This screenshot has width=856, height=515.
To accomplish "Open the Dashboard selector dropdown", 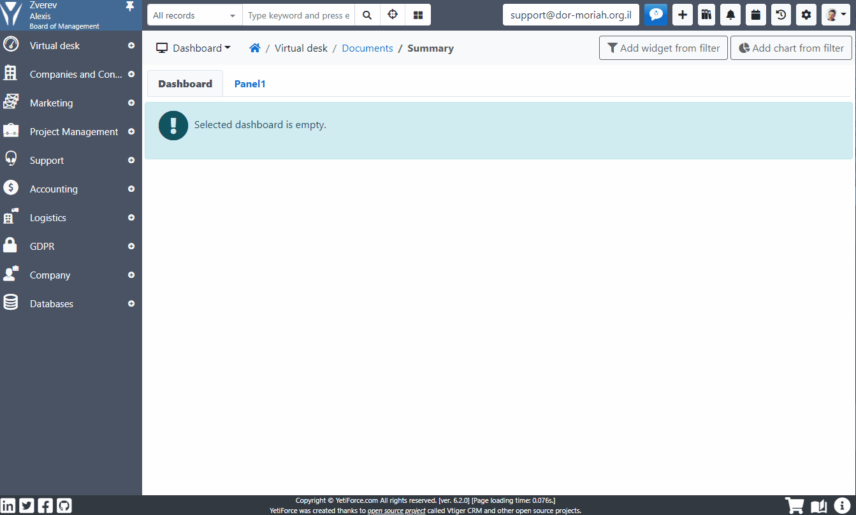I will pos(194,47).
